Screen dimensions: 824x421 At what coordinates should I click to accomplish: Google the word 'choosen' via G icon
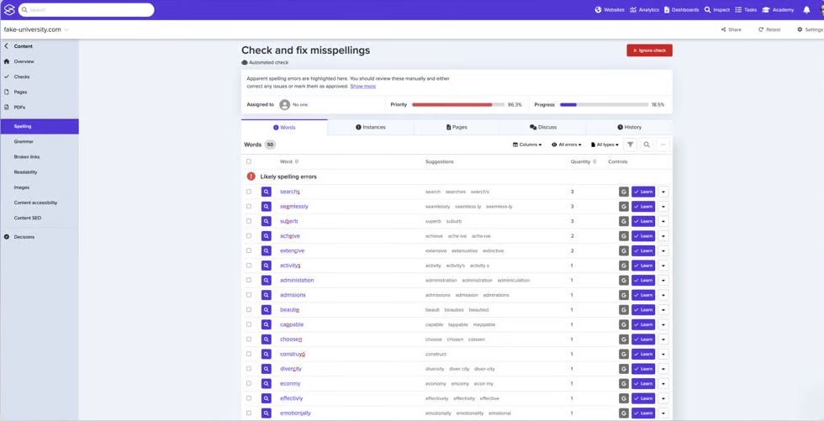(x=624, y=339)
